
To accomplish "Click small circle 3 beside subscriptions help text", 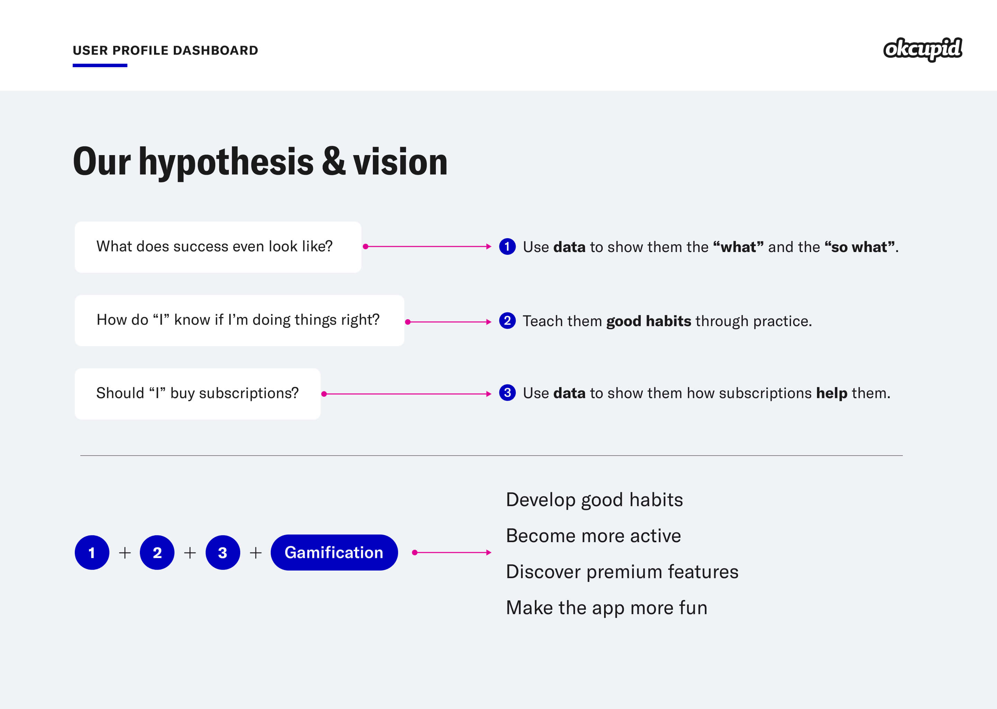I will coord(507,393).
